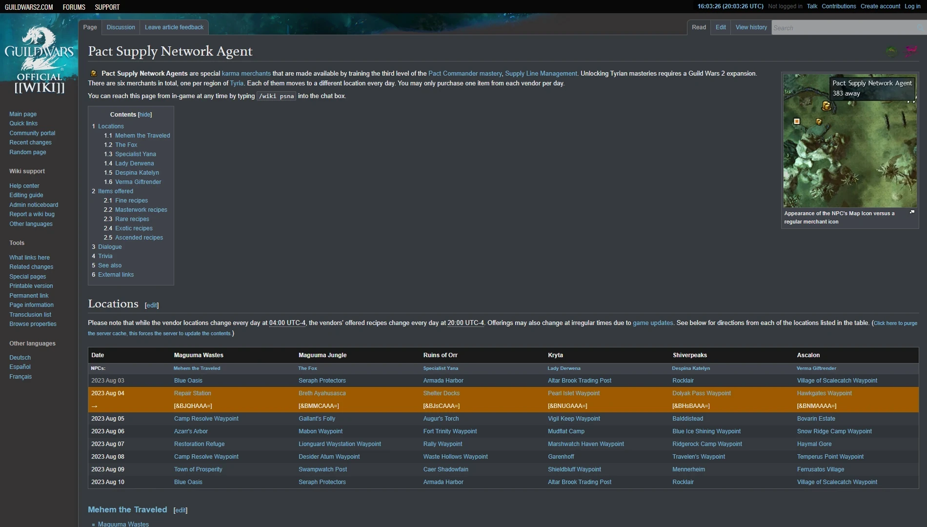Click edit next to Locations heading
Viewport: 927px width, 527px height.
point(152,305)
